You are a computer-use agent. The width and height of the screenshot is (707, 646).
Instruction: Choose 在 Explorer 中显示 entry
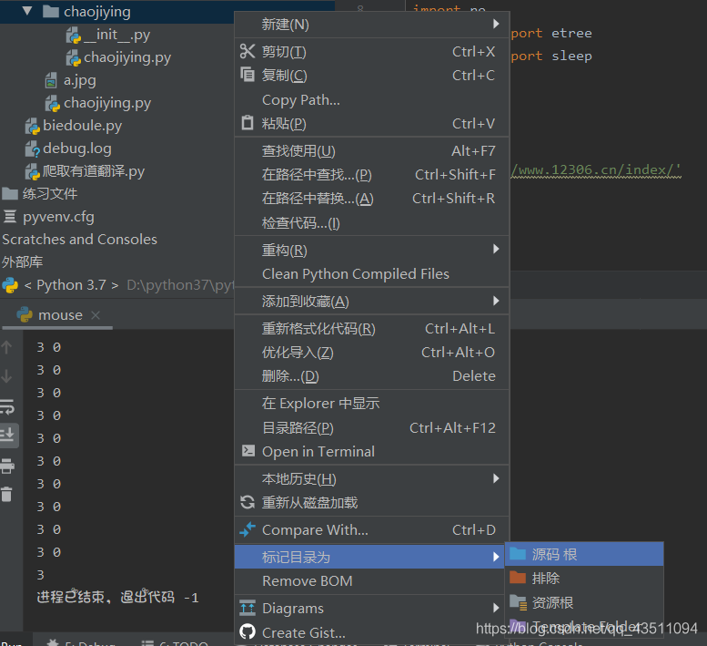[x=372, y=403]
